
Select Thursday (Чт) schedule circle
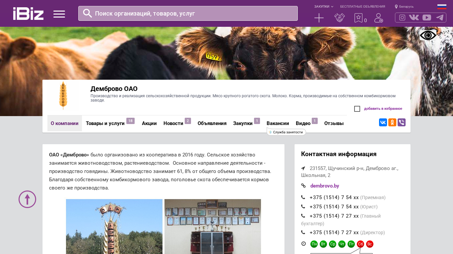[342, 244]
